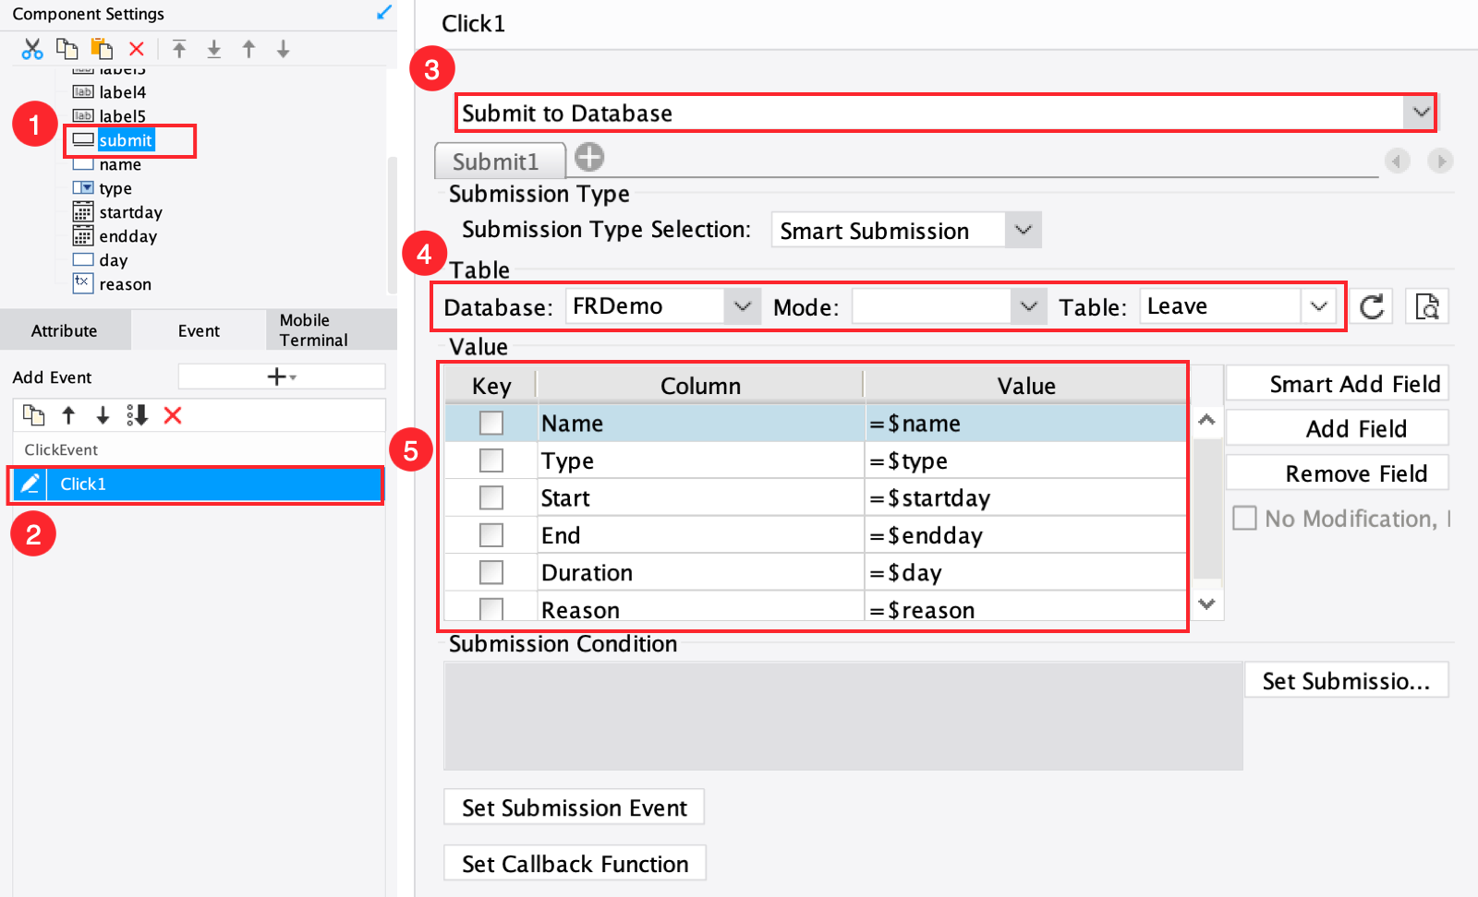This screenshot has width=1478, height=897.
Task: Open the FRDemo database dropdown
Action: pyautogui.click(x=742, y=306)
